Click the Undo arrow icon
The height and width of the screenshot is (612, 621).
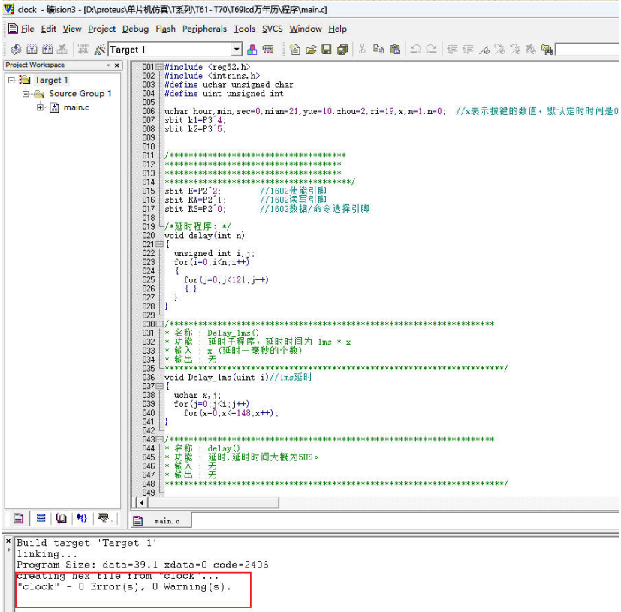point(415,50)
